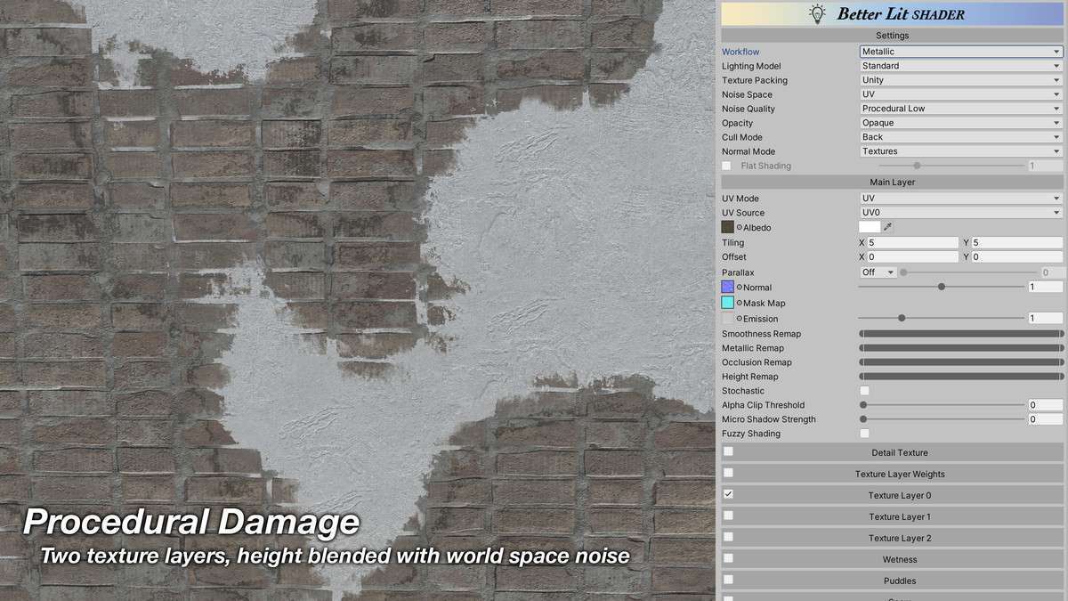Uncheck the Texture Layer 0 checkbox

pos(728,494)
